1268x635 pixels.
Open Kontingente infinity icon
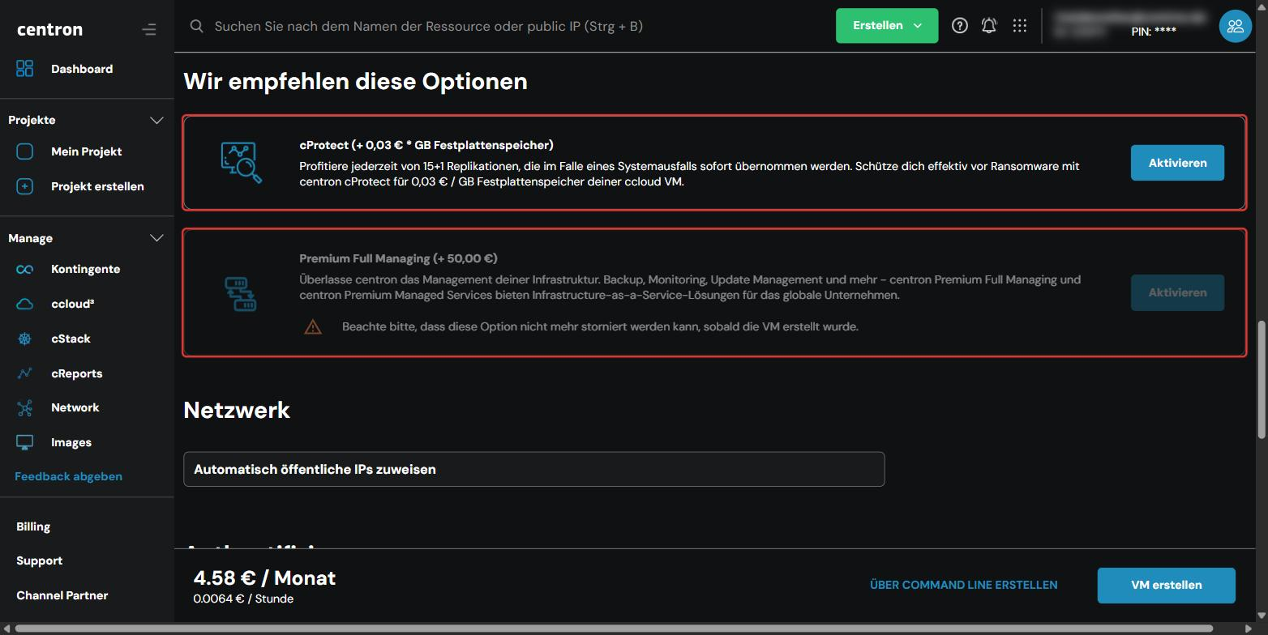click(25, 270)
